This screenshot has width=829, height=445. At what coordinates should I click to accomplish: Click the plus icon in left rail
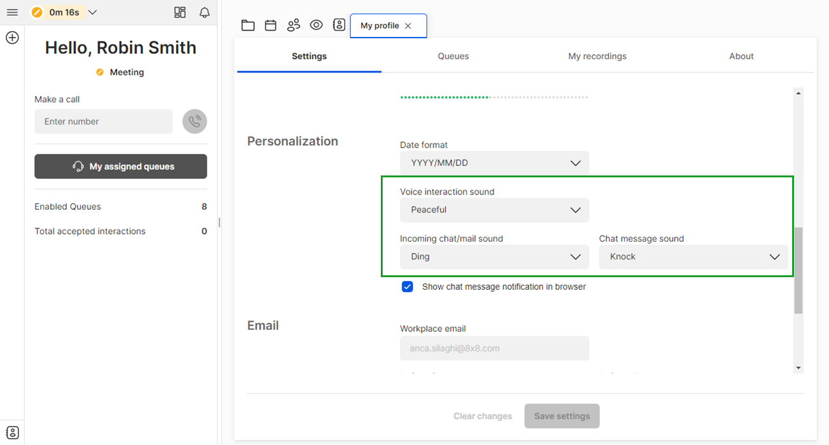tap(12, 38)
